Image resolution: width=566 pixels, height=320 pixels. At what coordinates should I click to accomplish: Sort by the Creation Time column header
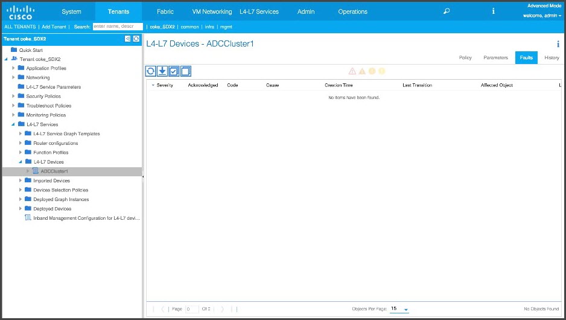339,85
